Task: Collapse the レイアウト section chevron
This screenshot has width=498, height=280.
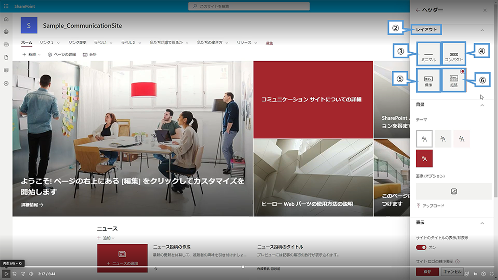Action: point(482,30)
